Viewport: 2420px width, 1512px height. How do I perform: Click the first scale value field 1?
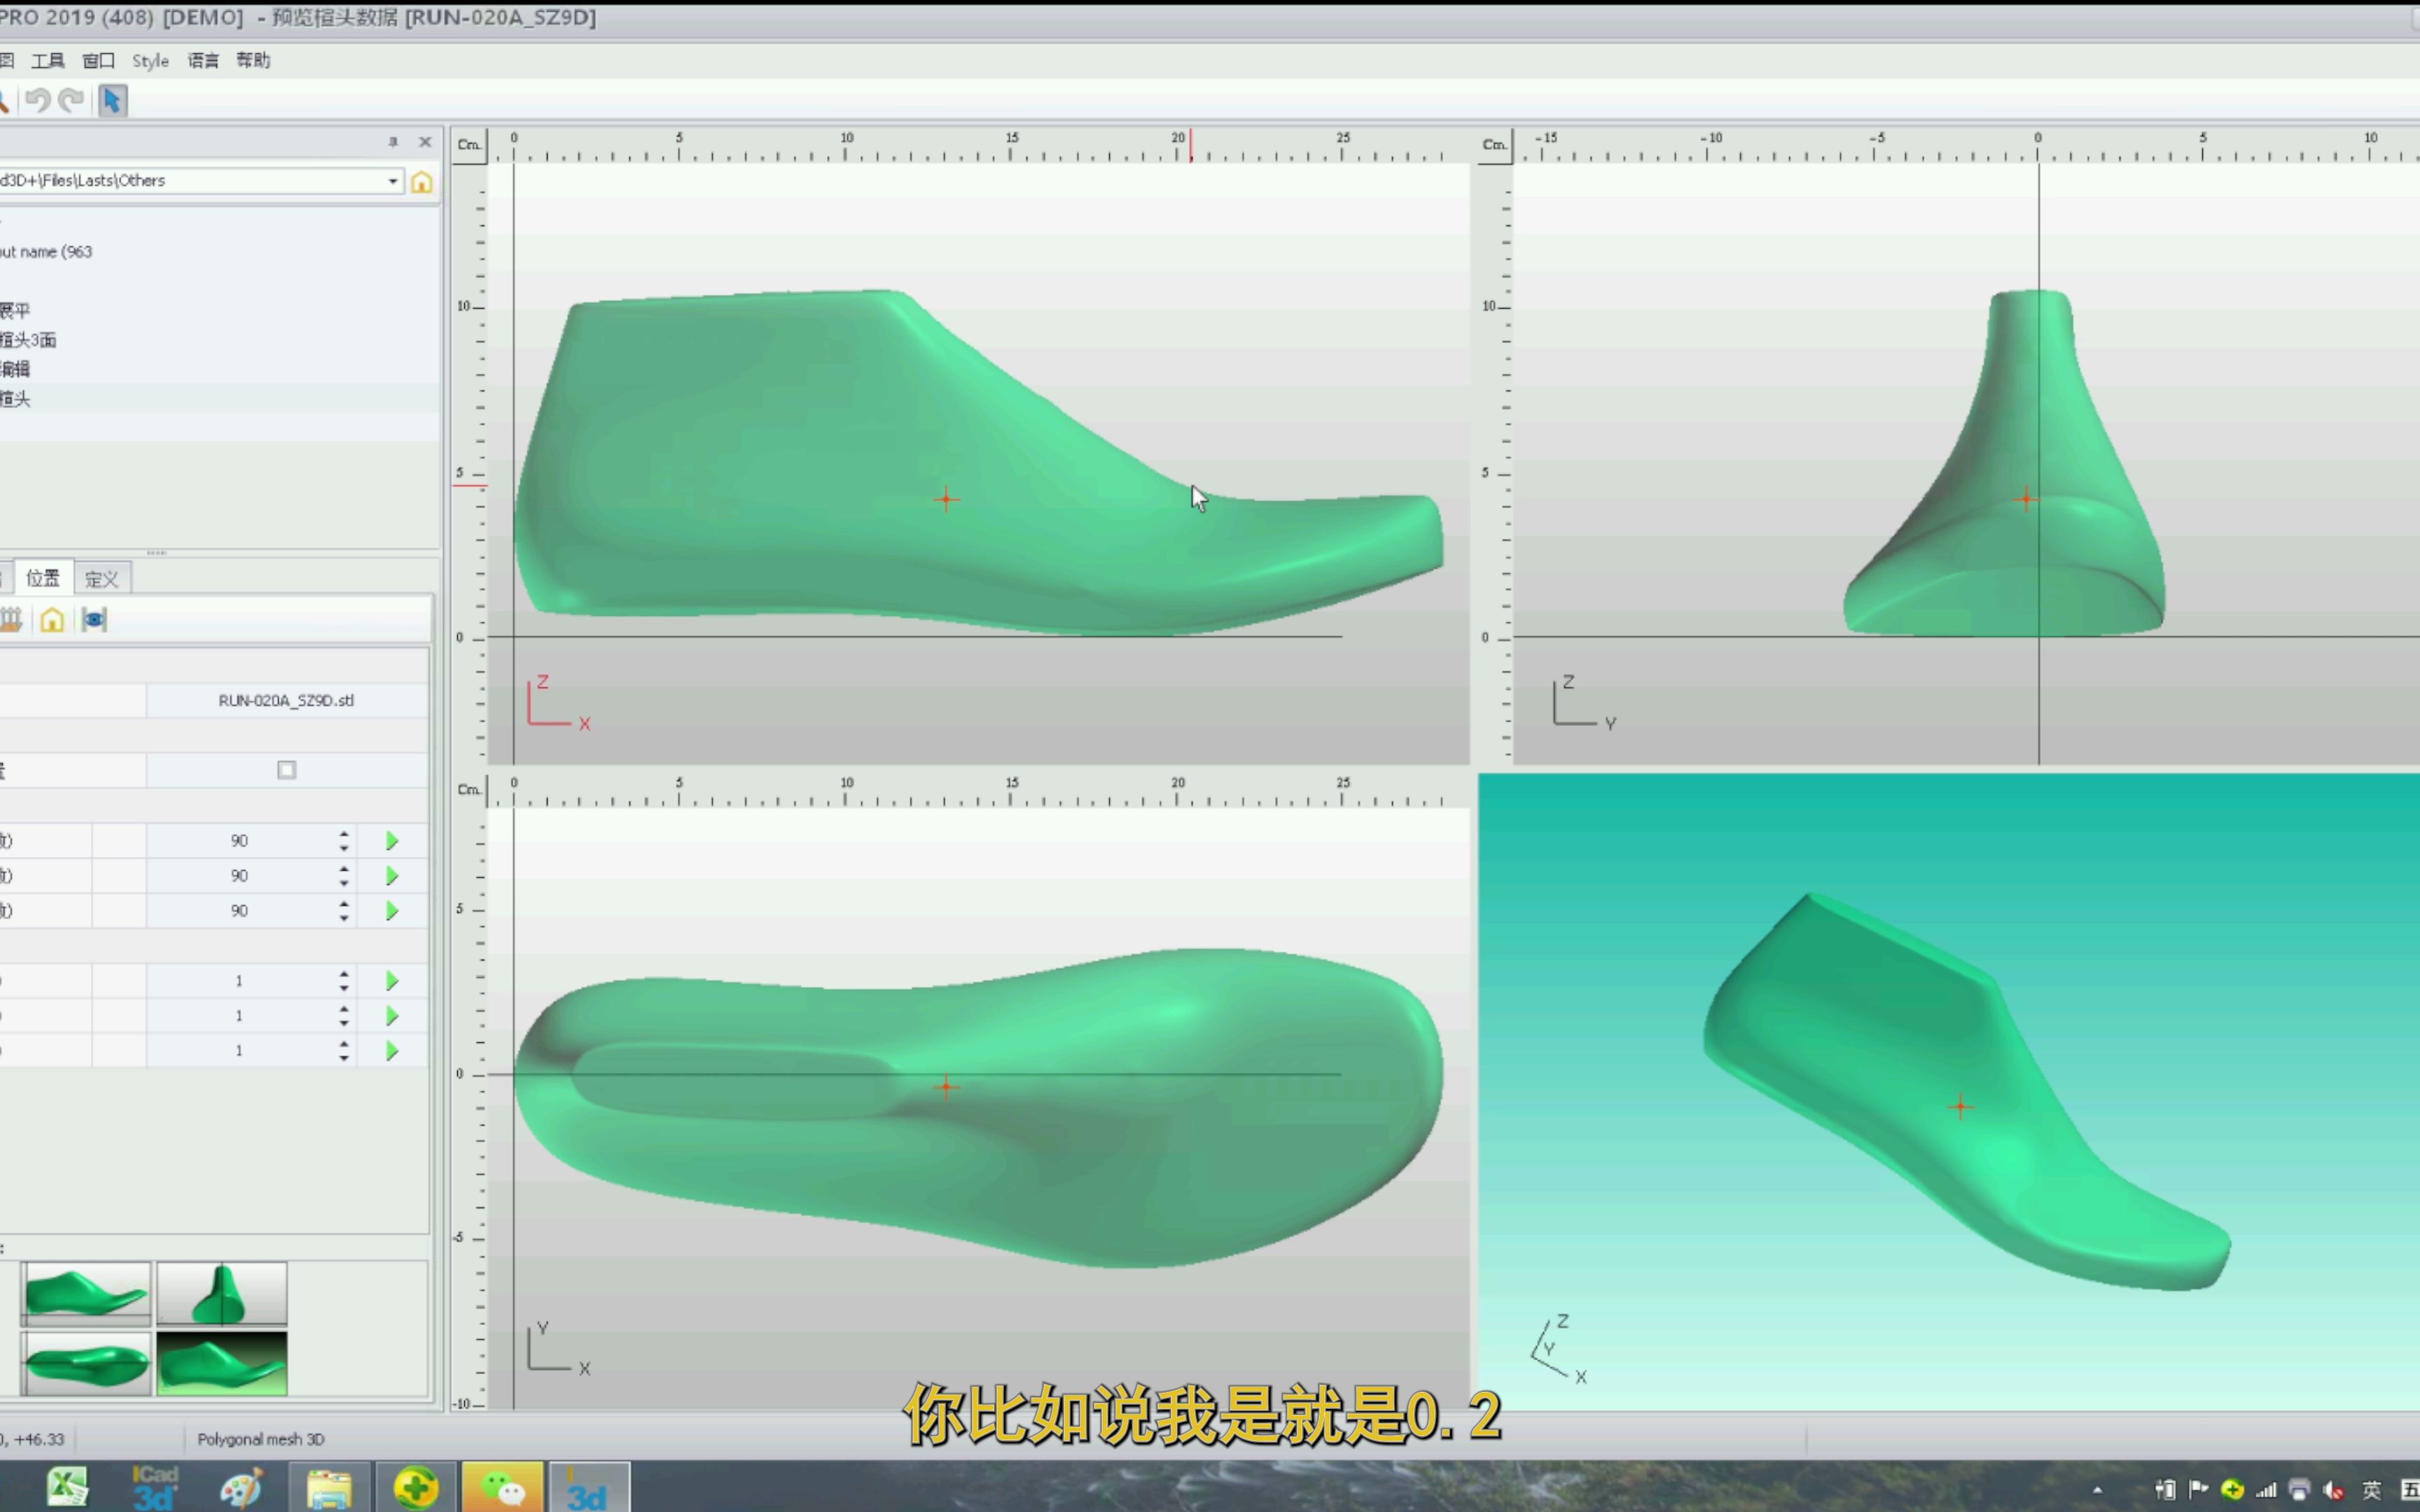click(239, 981)
